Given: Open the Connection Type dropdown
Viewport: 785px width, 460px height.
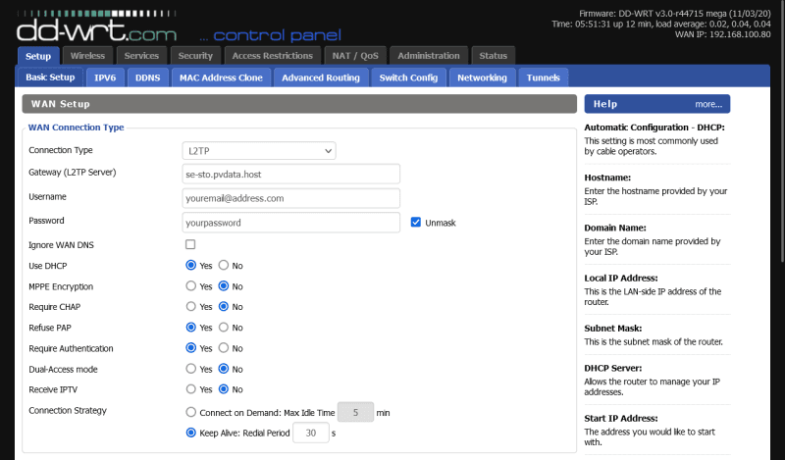Looking at the screenshot, I should pos(259,150).
